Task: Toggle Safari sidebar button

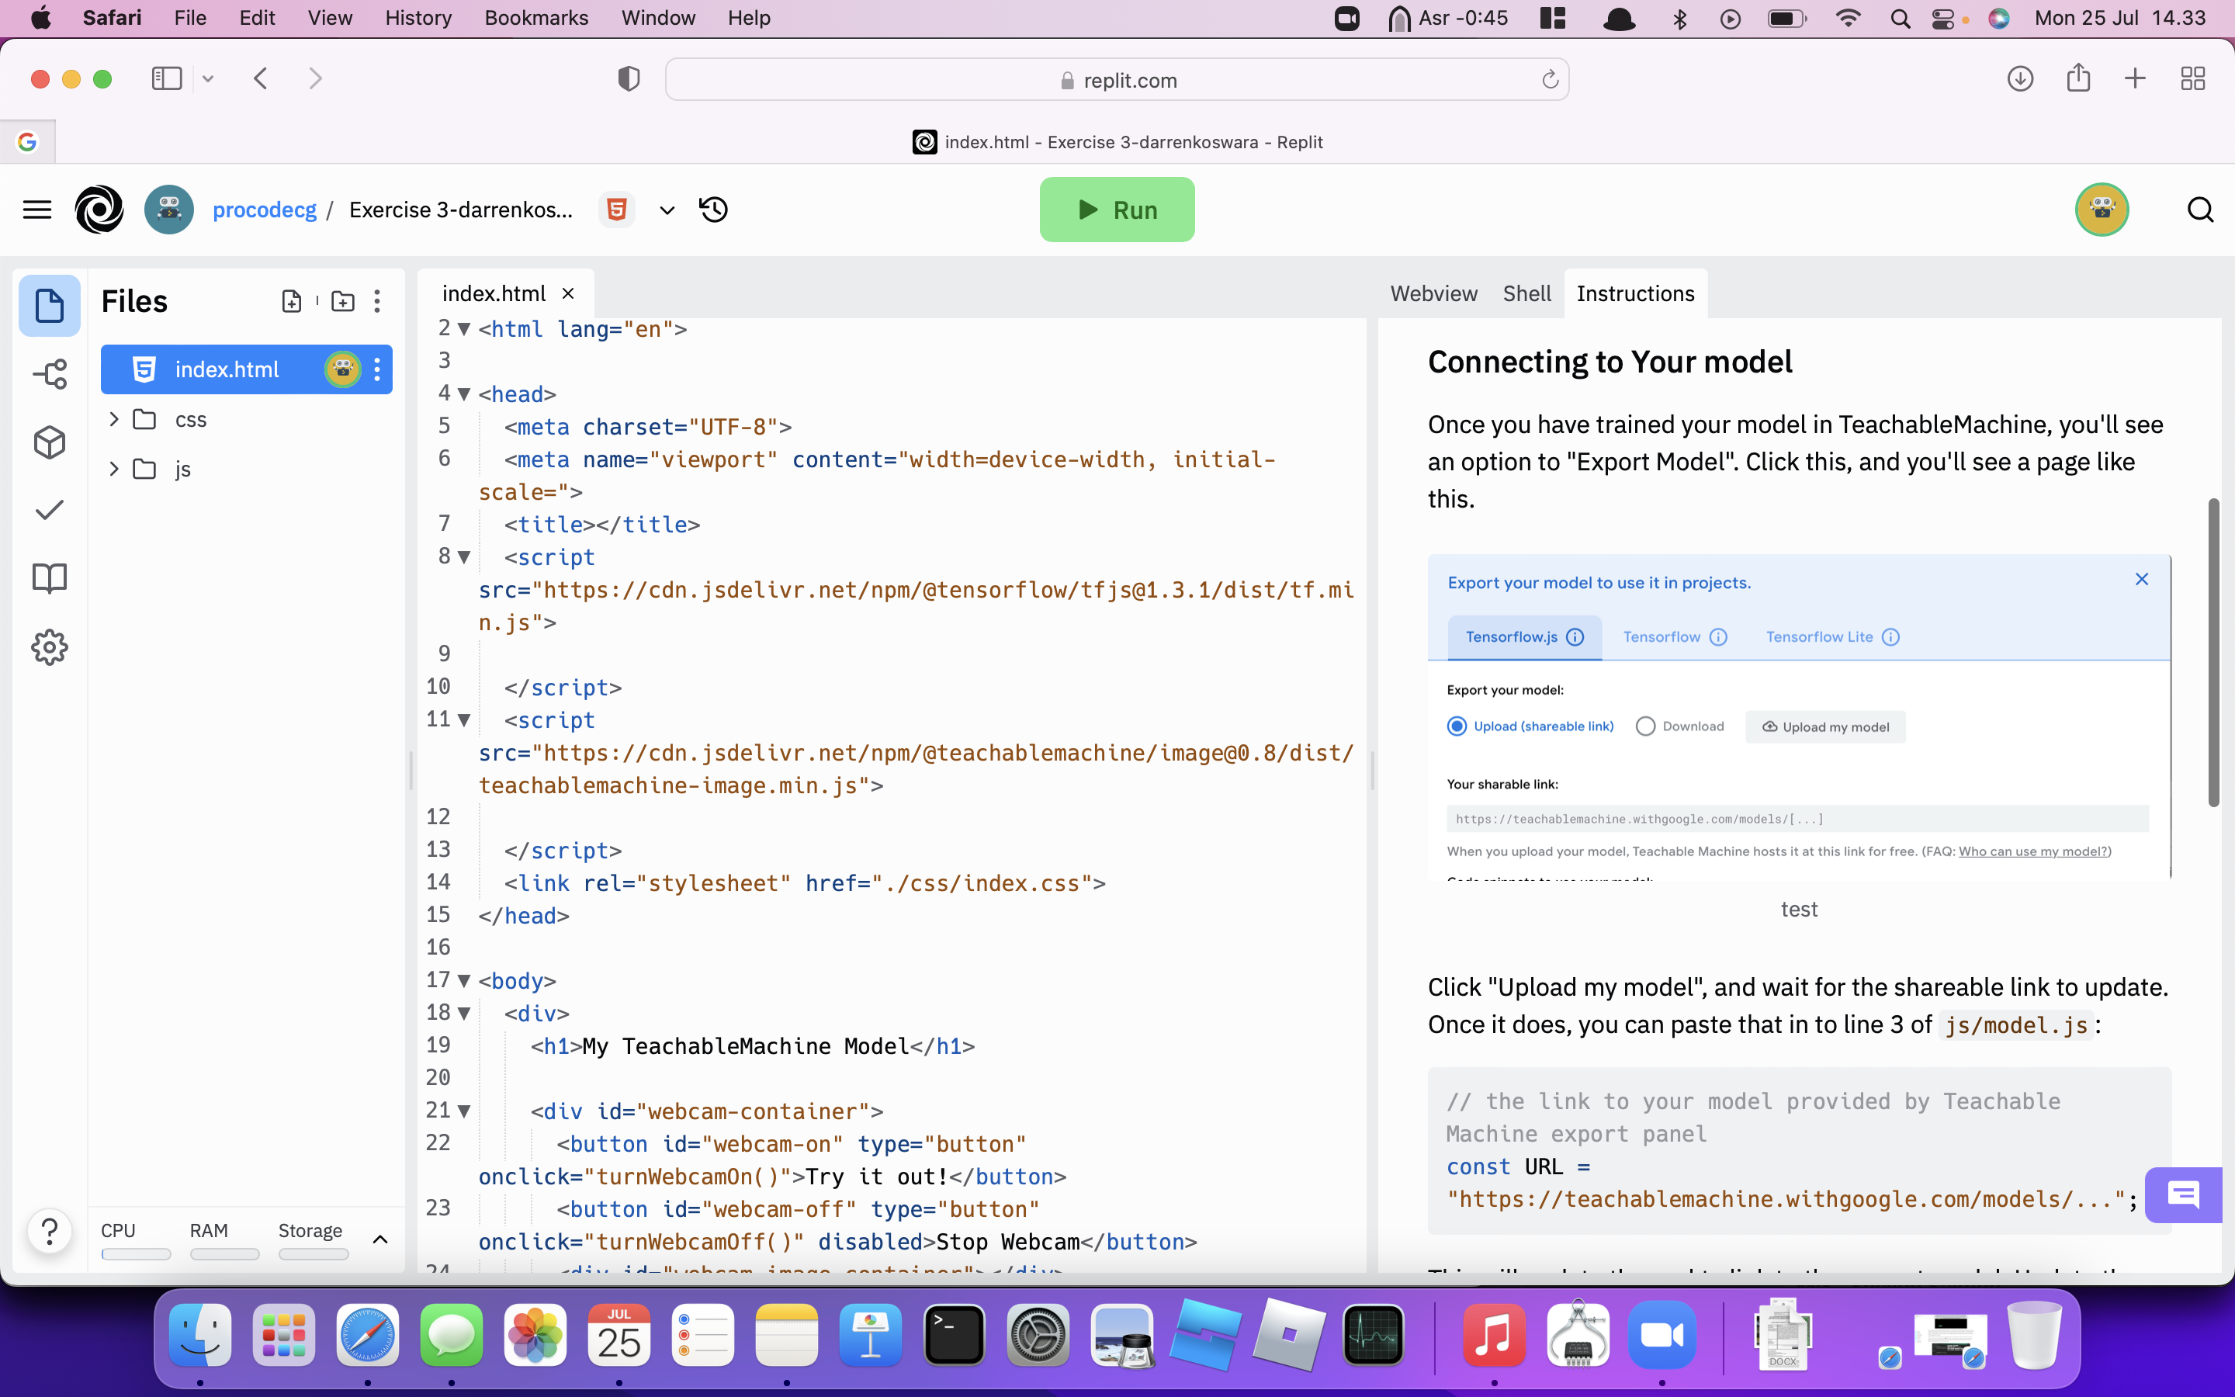Action: tap(167, 78)
